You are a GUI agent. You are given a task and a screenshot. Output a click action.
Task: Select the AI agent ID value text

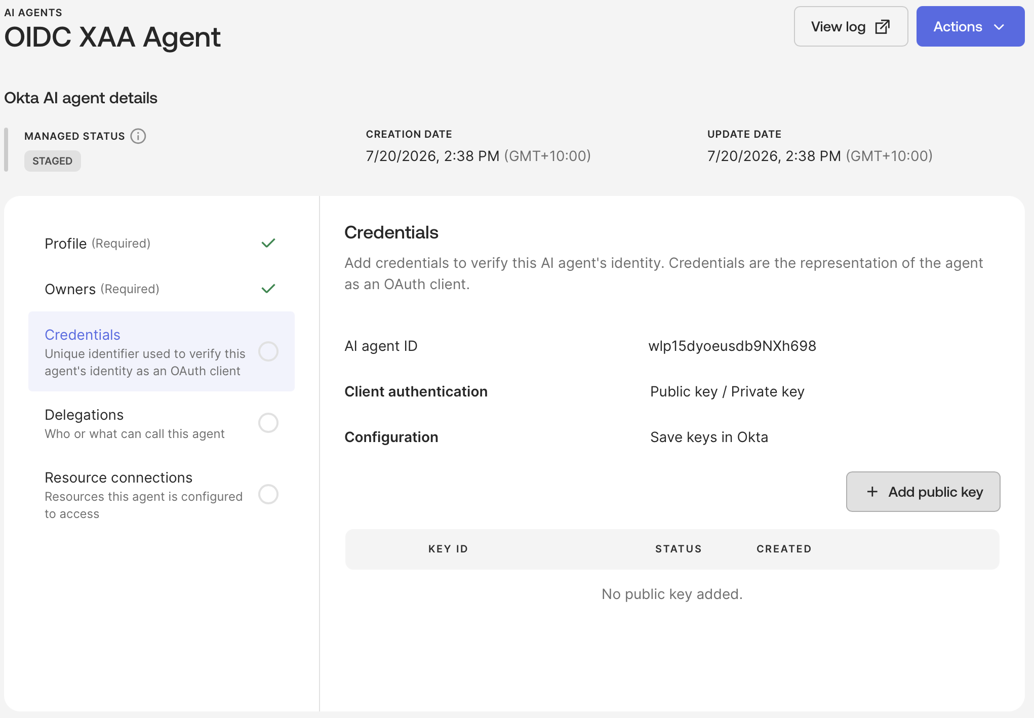[x=732, y=346]
